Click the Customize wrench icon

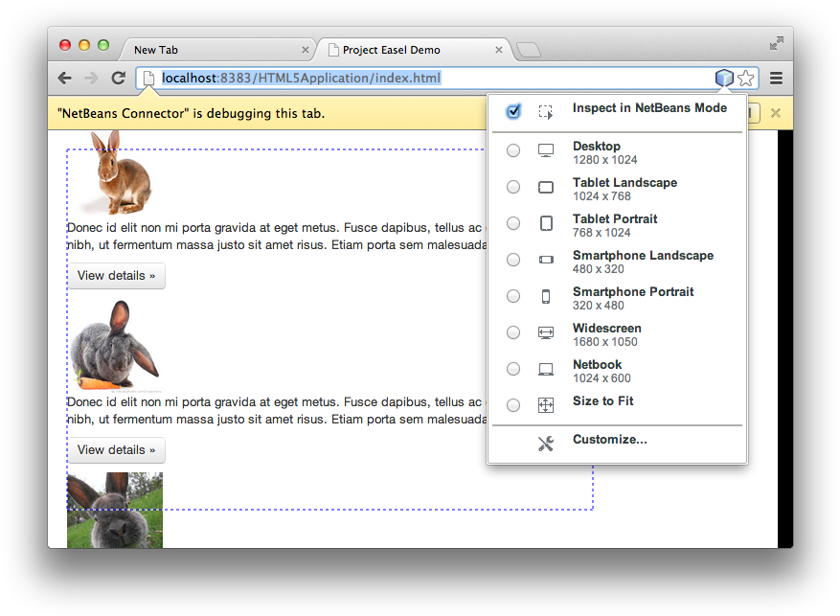click(546, 443)
